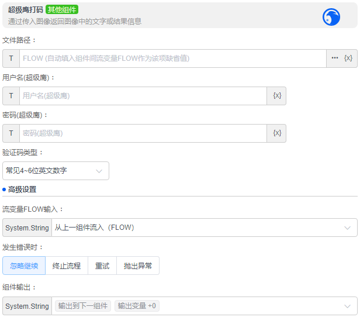The height and width of the screenshot is (317, 360).
Task: Click System.String label of 组件输出
Action: pos(27,306)
